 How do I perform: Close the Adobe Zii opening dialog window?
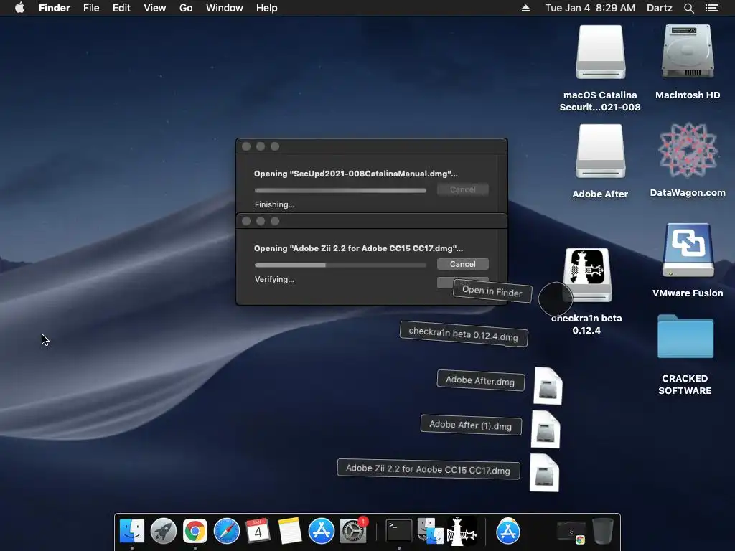246,221
